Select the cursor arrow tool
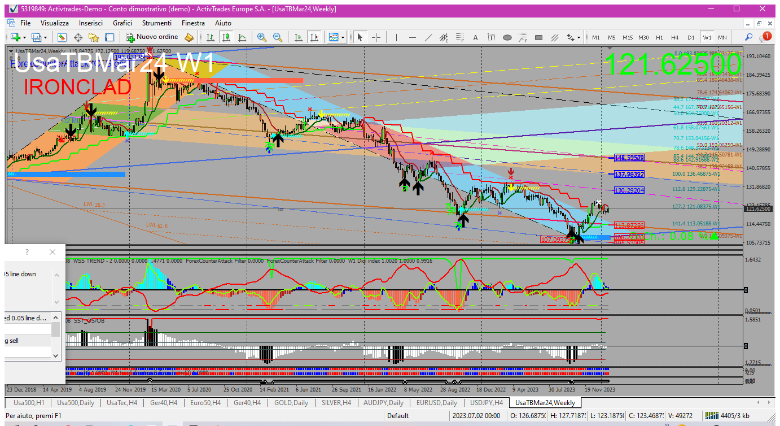The height and width of the screenshot is (426, 780). pos(360,37)
